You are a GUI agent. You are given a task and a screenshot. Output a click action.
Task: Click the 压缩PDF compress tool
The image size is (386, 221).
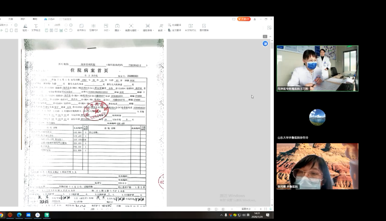pyautogui.click(x=94, y=27)
